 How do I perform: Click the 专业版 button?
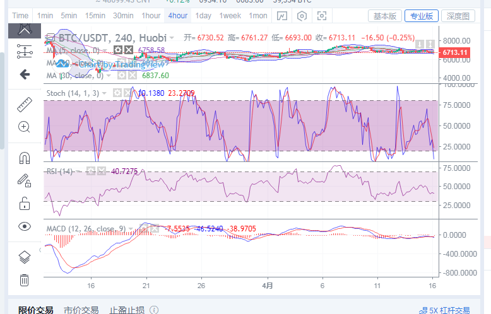coord(422,16)
